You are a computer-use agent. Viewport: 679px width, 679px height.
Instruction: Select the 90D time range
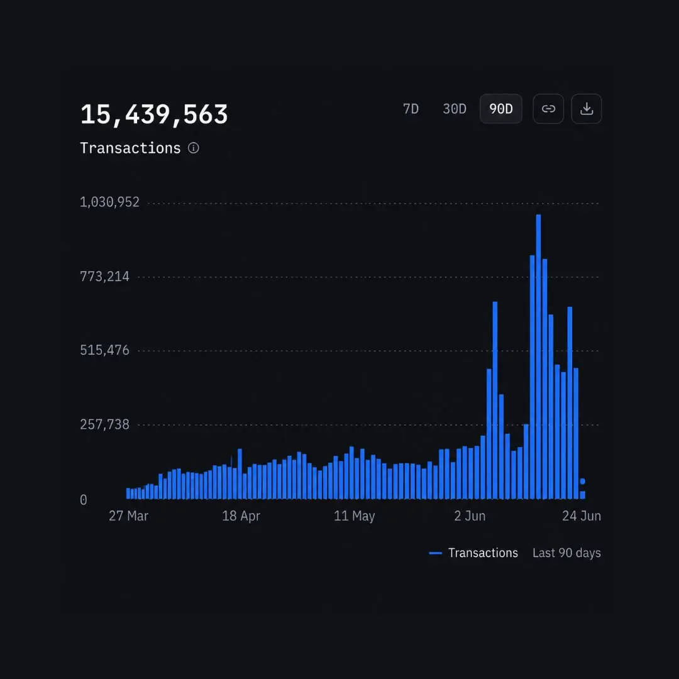pyautogui.click(x=501, y=109)
